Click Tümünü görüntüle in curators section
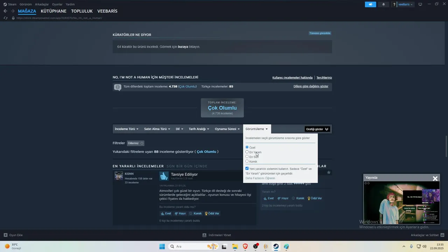 [320, 33]
